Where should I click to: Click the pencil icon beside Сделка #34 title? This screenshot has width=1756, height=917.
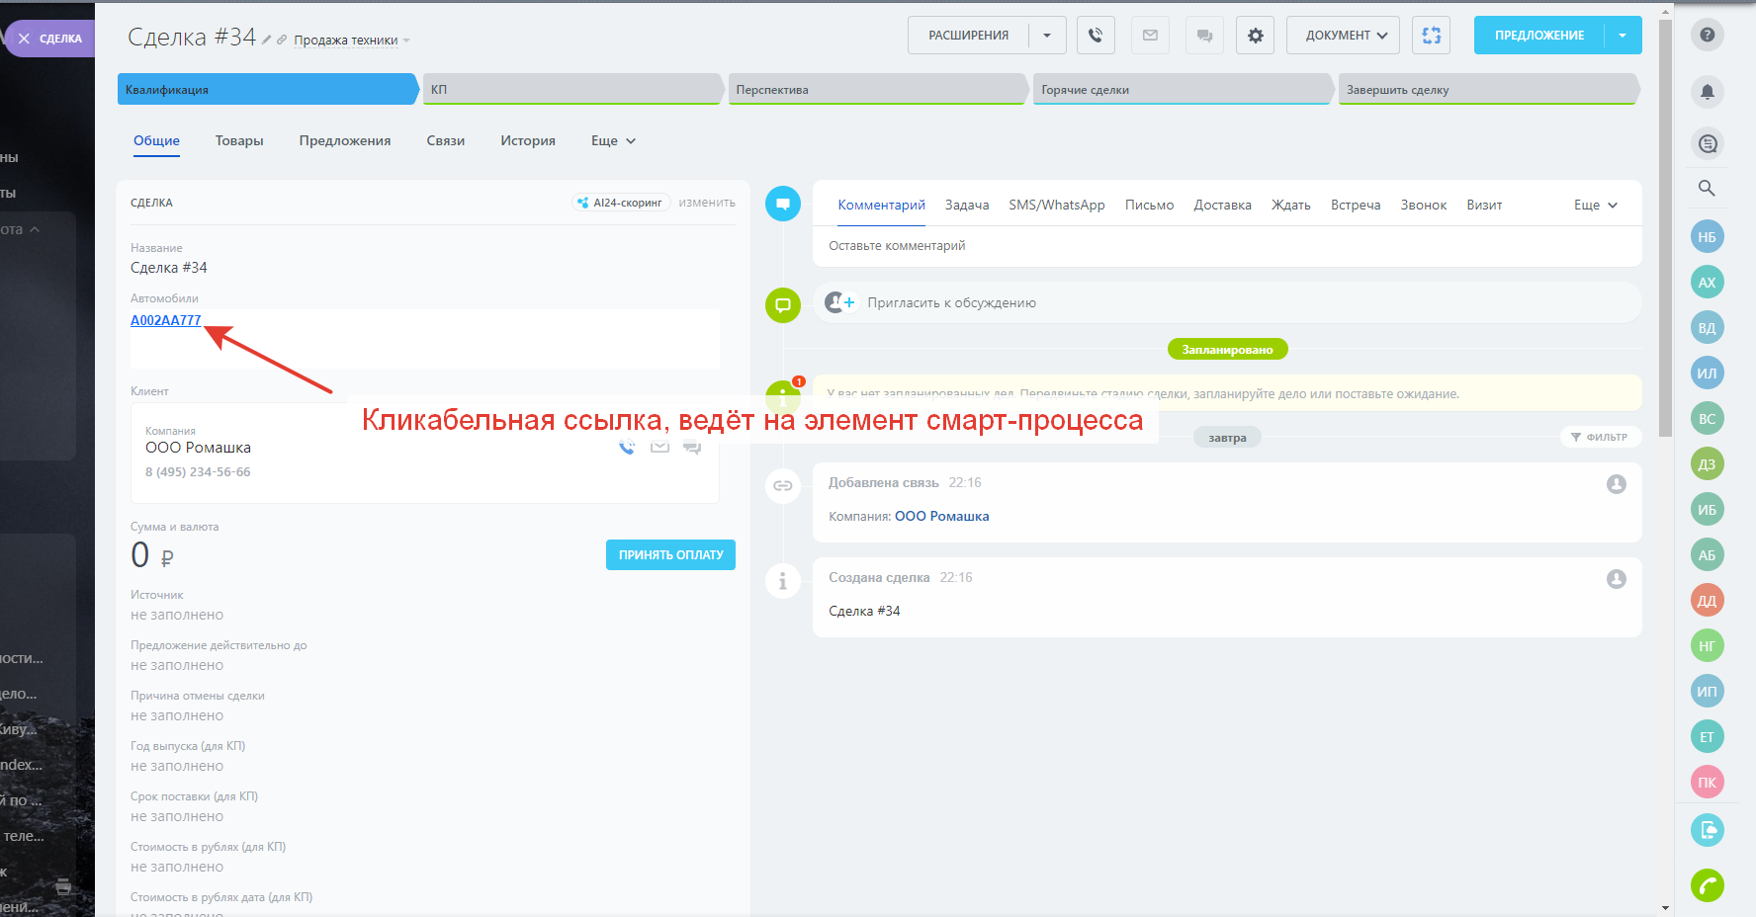point(267,40)
